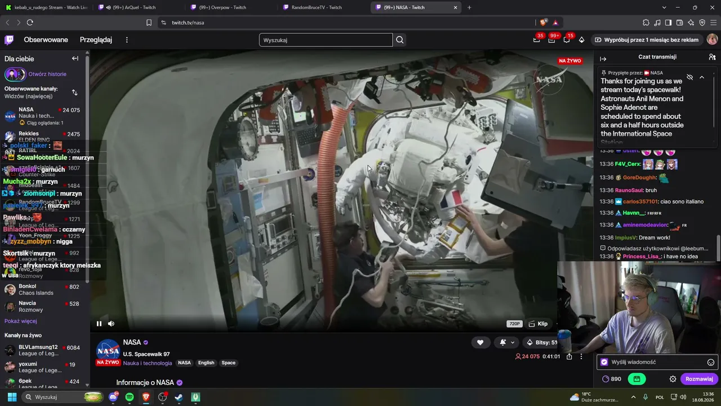Open the tab search dropdown chevron
This screenshot has height=406, width=721.
[x=664, y=7]
